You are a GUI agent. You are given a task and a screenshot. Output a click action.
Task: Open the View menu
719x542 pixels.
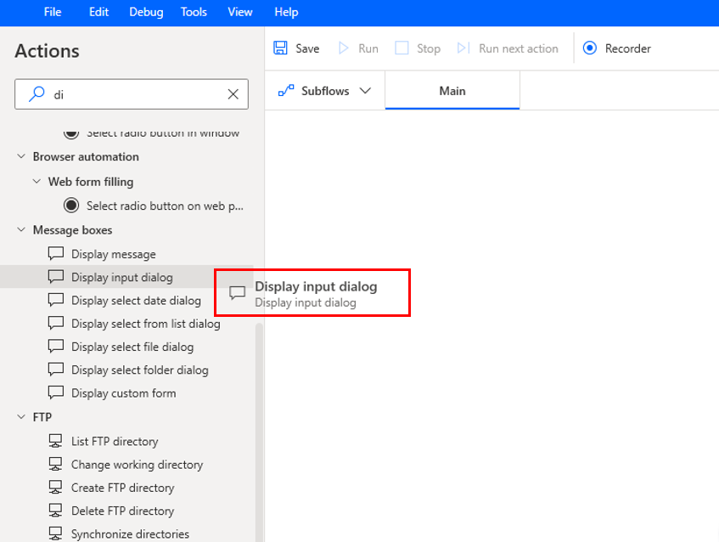pos(240,12)
